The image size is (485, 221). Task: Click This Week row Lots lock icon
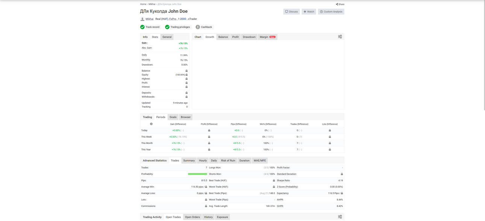(330, 137)
